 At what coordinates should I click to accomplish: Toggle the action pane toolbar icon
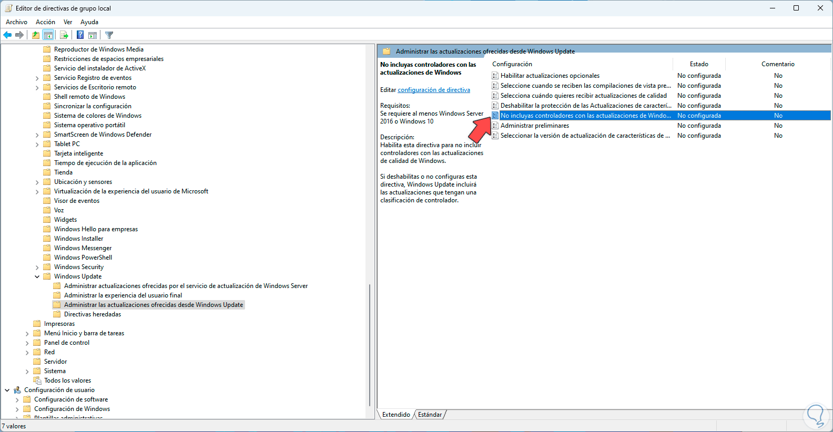93,35
